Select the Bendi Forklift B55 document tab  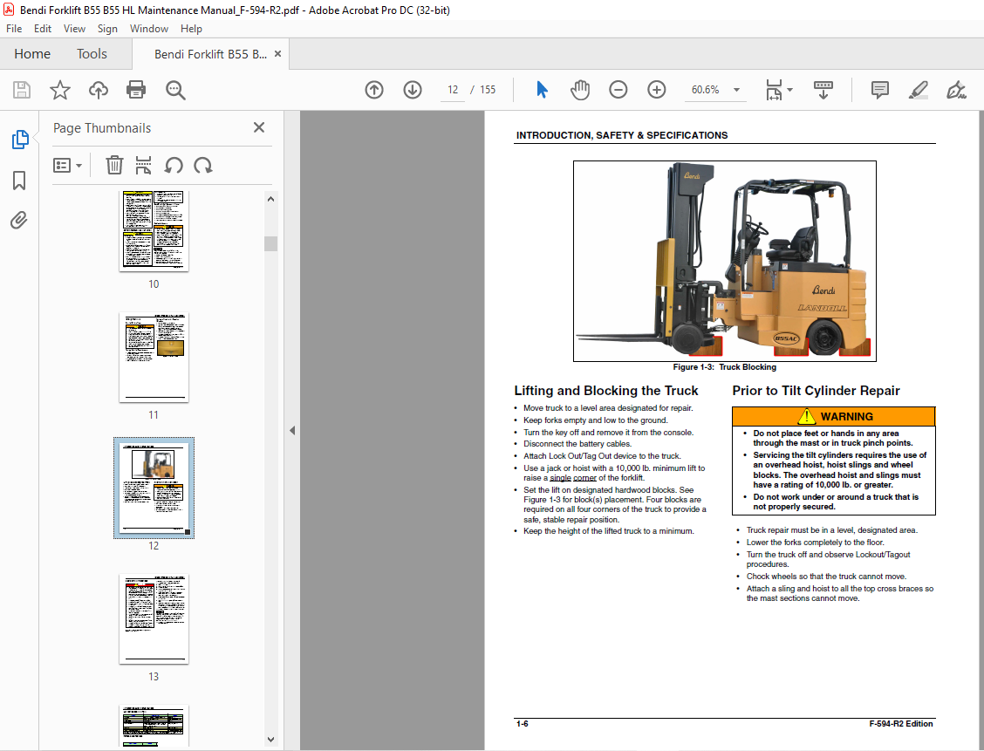click(210, 54)
